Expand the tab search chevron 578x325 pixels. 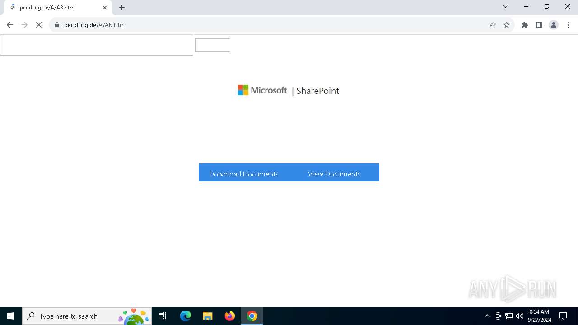point(505,6)
